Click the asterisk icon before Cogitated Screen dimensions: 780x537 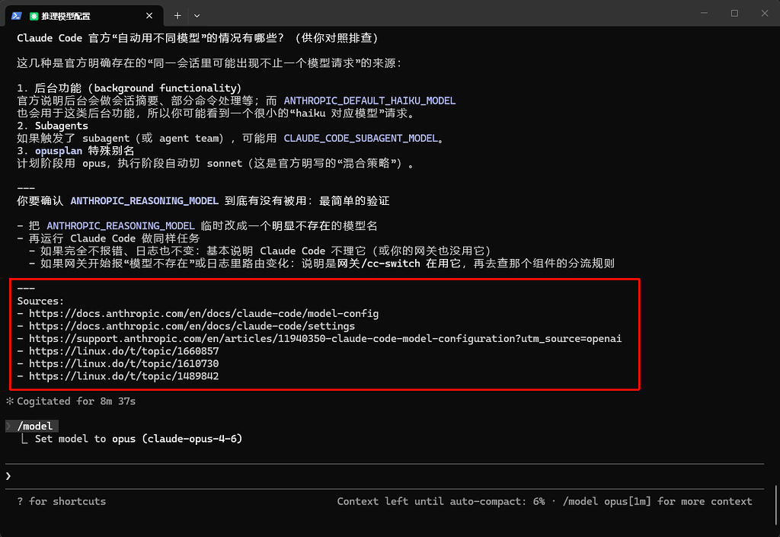coord(9,401)
